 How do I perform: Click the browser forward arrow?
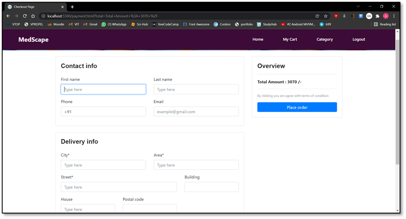click(16, 16)
